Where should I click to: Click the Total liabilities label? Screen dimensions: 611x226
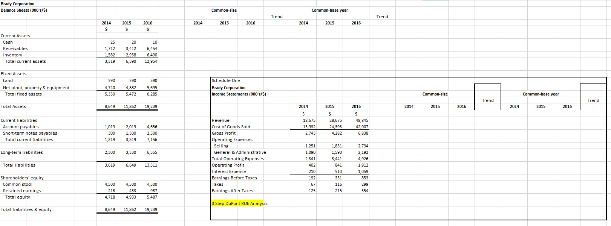click(19, 165)
